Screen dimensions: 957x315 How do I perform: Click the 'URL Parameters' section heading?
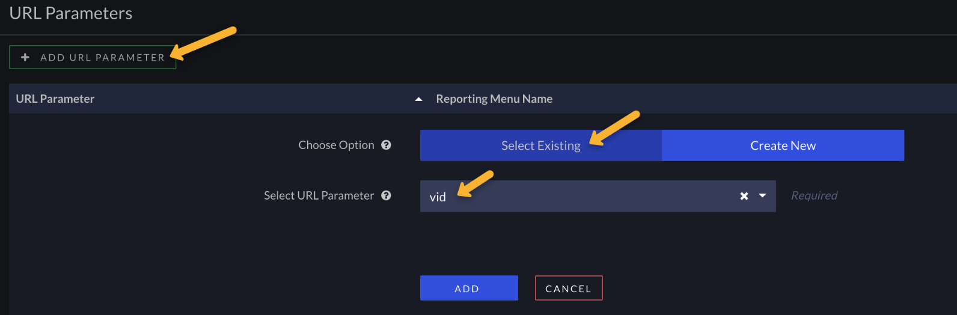tap(71, 13)
